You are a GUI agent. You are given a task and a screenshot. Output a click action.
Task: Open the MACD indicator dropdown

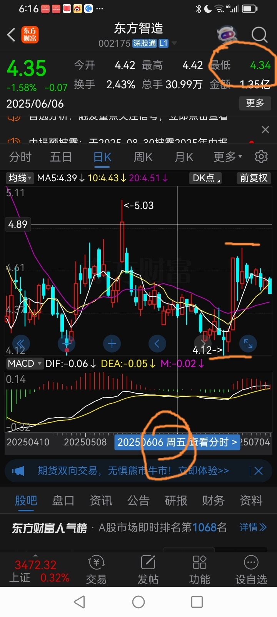click(24, 363)
